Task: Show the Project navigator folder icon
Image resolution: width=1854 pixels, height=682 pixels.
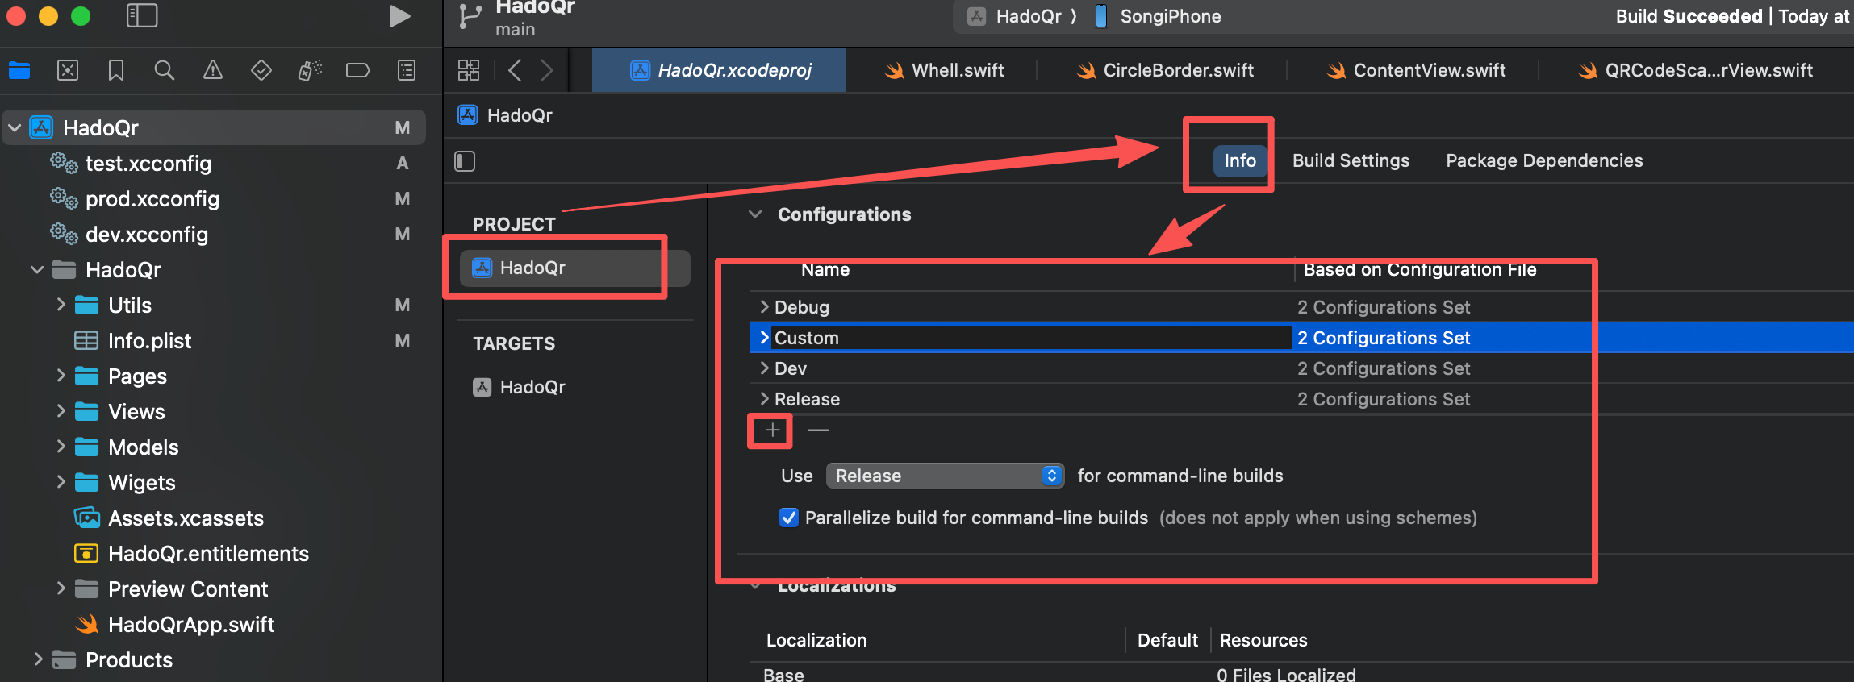Action: pos(19,71)
